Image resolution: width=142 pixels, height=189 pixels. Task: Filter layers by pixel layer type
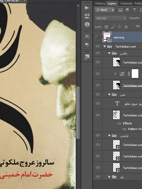click(120, 10)
